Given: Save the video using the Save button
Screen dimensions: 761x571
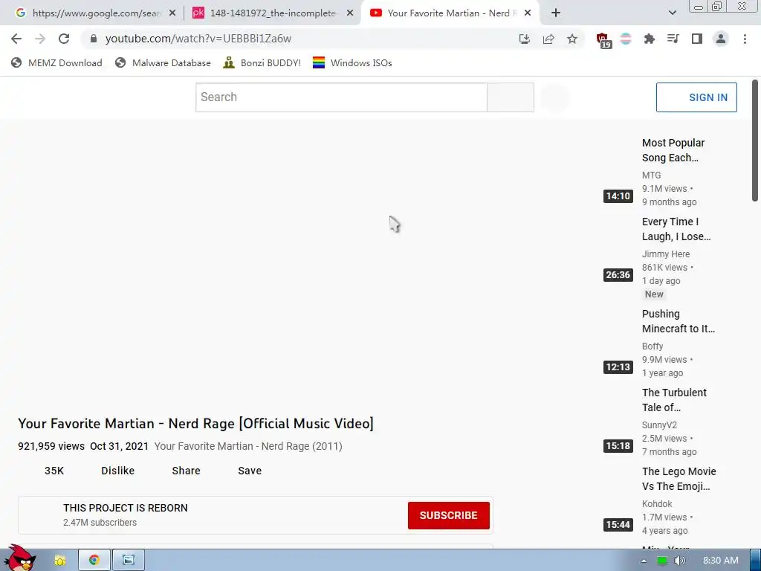Looking at the screenshot, I should (x=250, y=471).
